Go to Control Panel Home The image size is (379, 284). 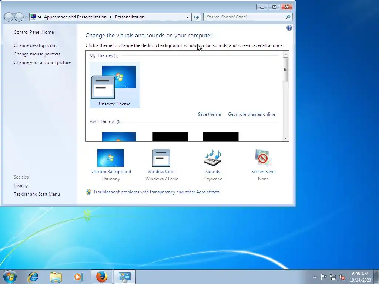tap(34, 32)
